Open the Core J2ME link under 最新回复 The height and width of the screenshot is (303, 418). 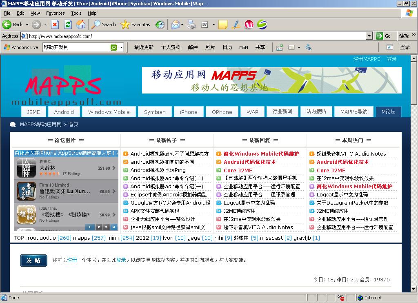click(238, 170)
